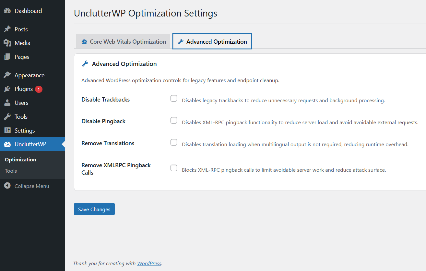Click the Plugins plug icon
Screen dimensions: 426x271
(7, 89)
